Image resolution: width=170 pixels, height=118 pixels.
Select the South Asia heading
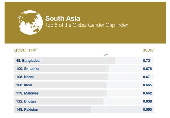click(63, 18)
